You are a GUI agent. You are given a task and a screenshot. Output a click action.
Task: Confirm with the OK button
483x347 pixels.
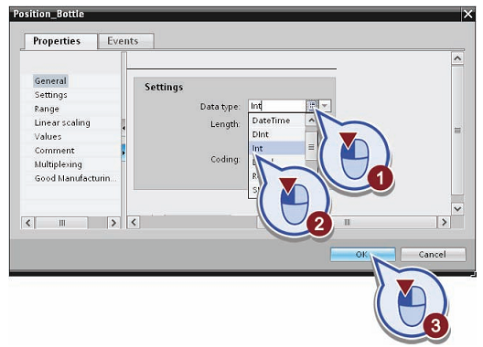click(x=362, y=255)
